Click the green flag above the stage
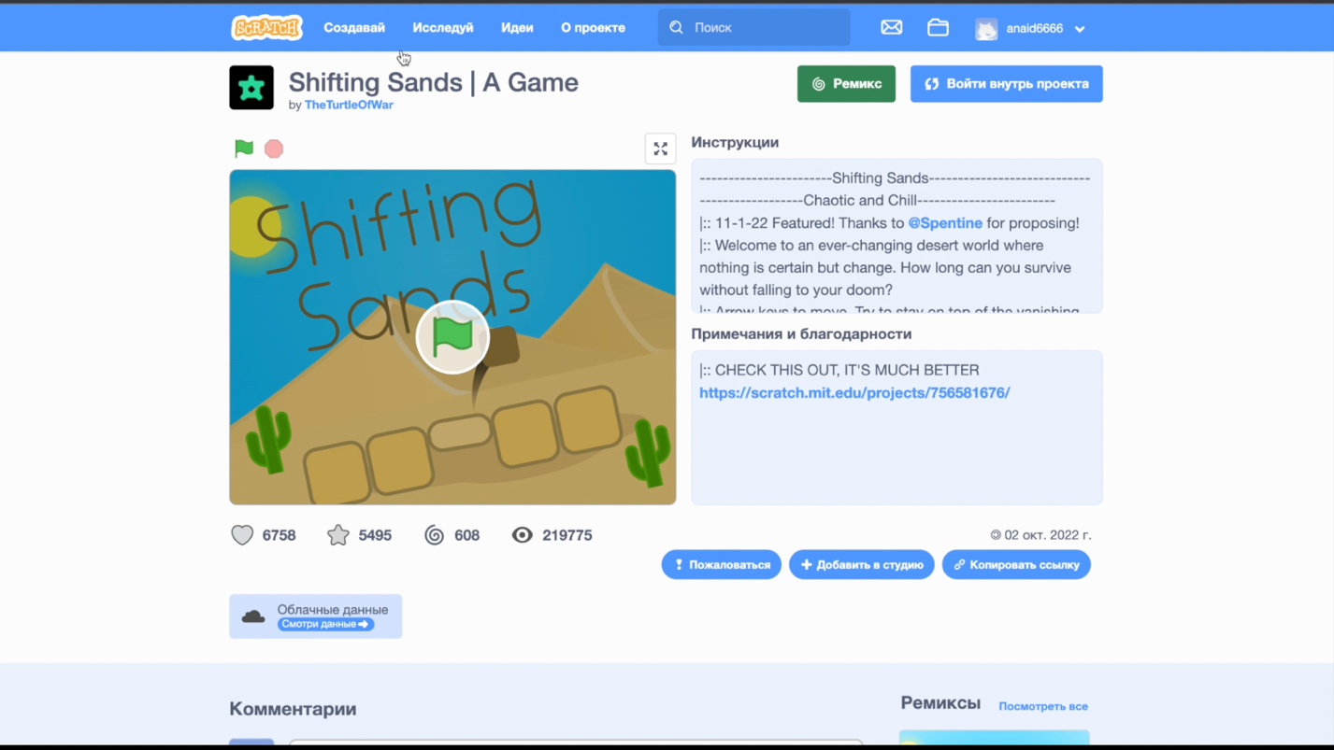1334x750 pixels. pos(244,149)
